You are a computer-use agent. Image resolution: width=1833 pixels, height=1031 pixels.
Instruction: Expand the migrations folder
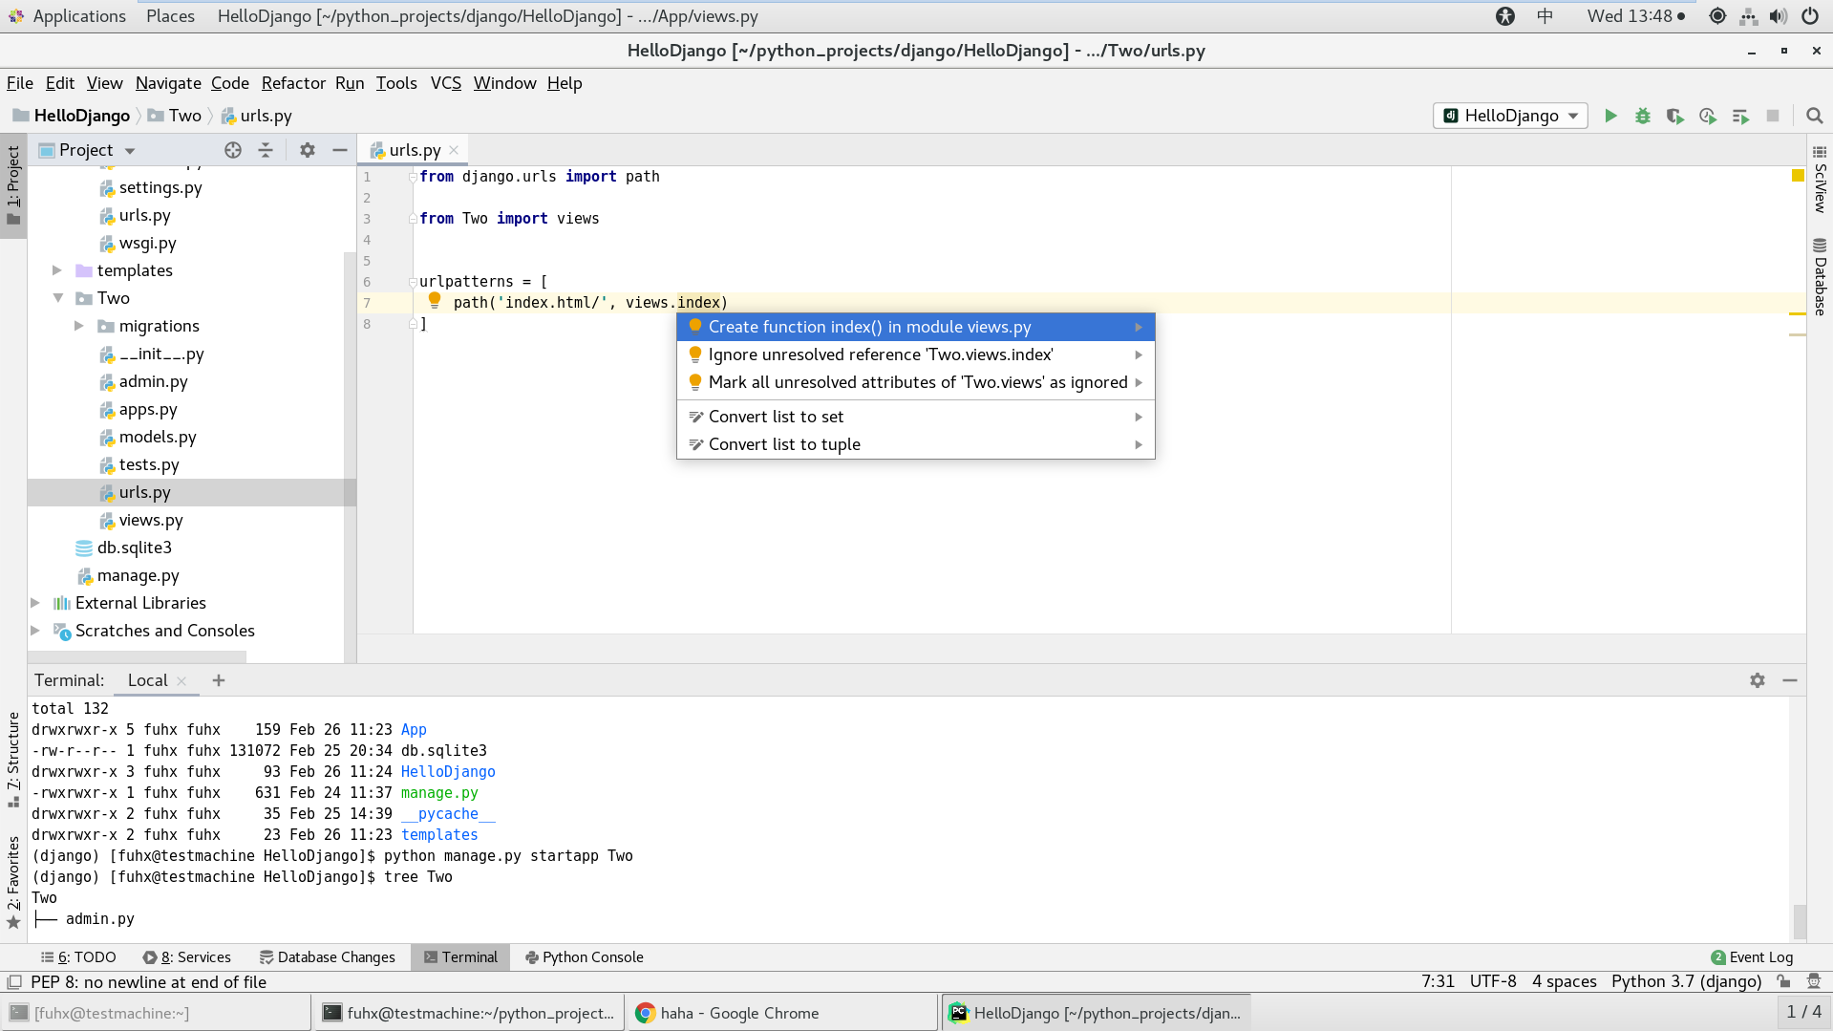pos(79,326)
